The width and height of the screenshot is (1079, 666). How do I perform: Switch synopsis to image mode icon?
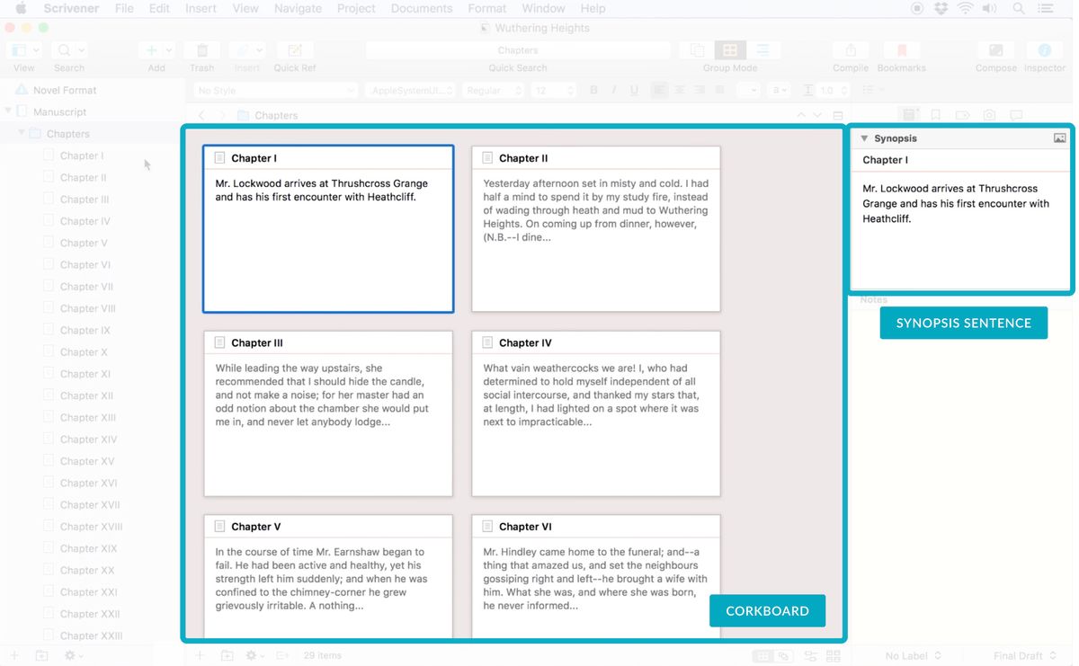[x=1060, y=138]
